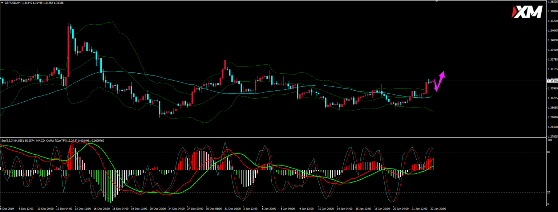The width and height of the screenshot is (558, 212).
Task: Click the 6 Dec 2019 date label
Action: click(7, 209)
